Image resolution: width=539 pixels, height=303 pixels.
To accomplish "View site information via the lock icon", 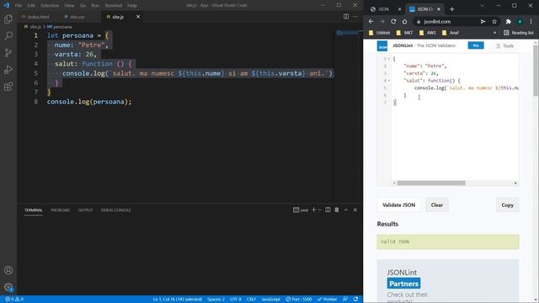I will point(419,22).
